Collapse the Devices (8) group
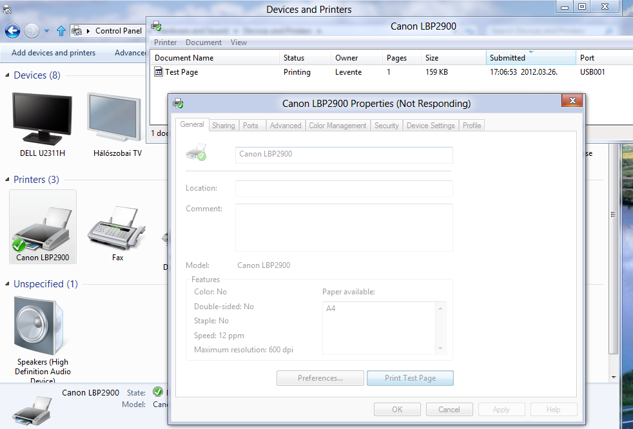 pyautogui.click(x=7, y=75)
